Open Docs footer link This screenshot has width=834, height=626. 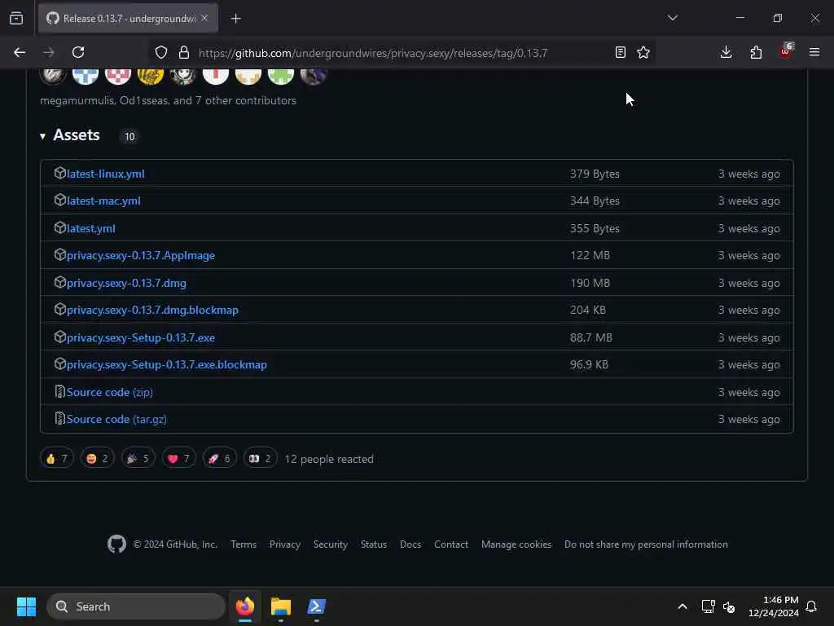pos(410,544)
